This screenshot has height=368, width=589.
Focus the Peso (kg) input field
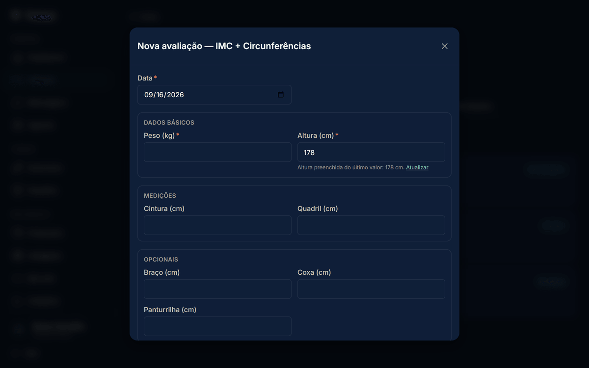pyautogui.click(x=217, y=152)
